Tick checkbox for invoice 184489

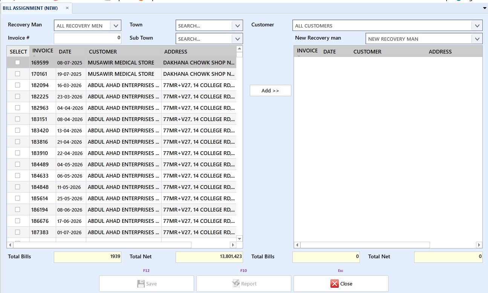(x=17, y=164)
